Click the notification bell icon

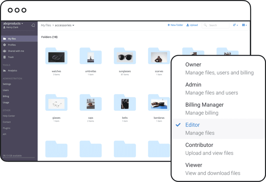point(33,25)
